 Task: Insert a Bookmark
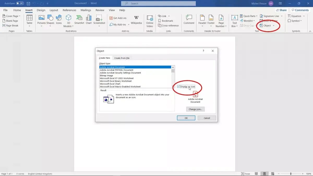[x=165, y=21]
